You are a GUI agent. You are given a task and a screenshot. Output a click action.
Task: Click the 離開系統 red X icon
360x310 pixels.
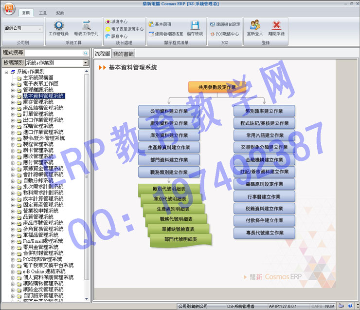click(x=276, y=25)
